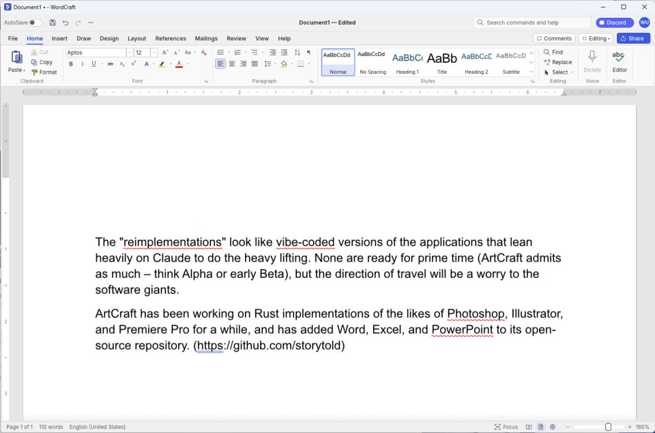Undo the last action
Screen dimensions: 655x433
click(x=65, y=23)
